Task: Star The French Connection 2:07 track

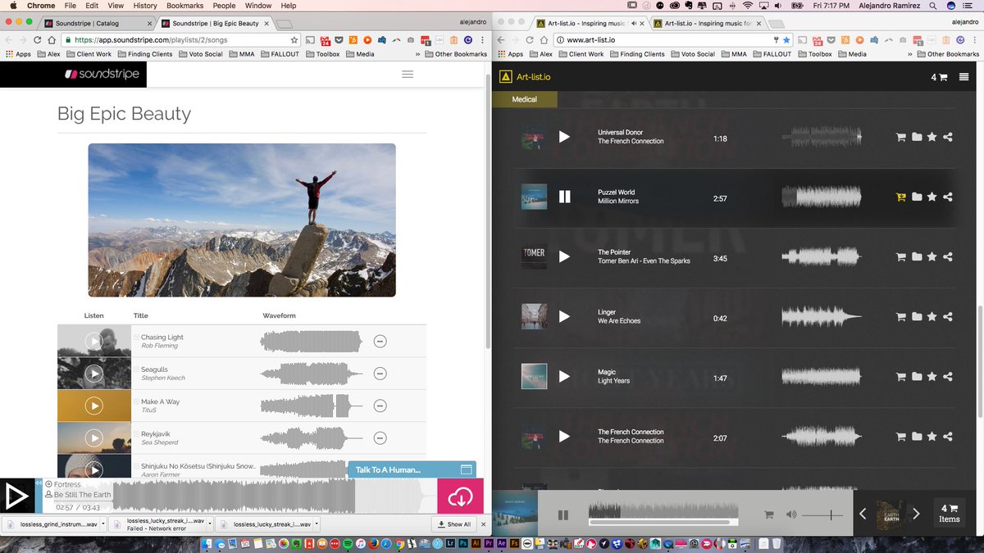Action: click(x=932, y=436)
